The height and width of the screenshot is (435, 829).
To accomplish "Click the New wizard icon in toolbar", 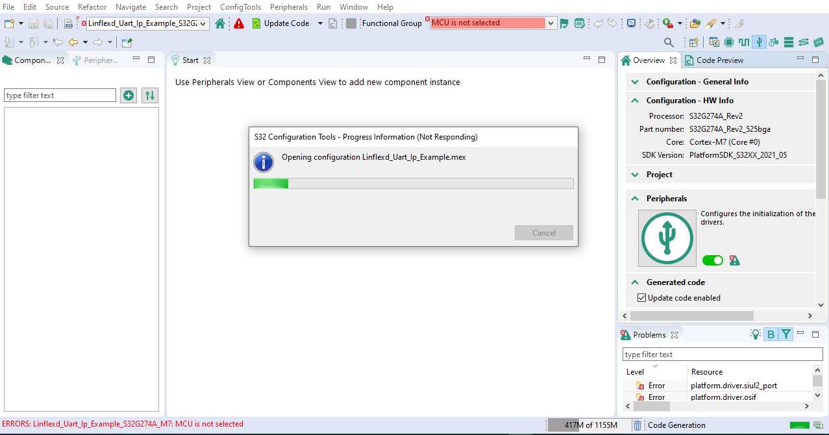I will [x=9, y=23].
